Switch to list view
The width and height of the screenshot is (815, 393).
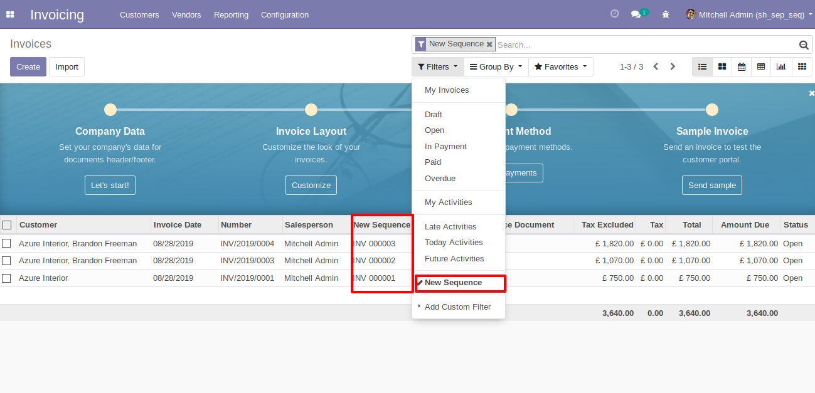coord(702,66)
